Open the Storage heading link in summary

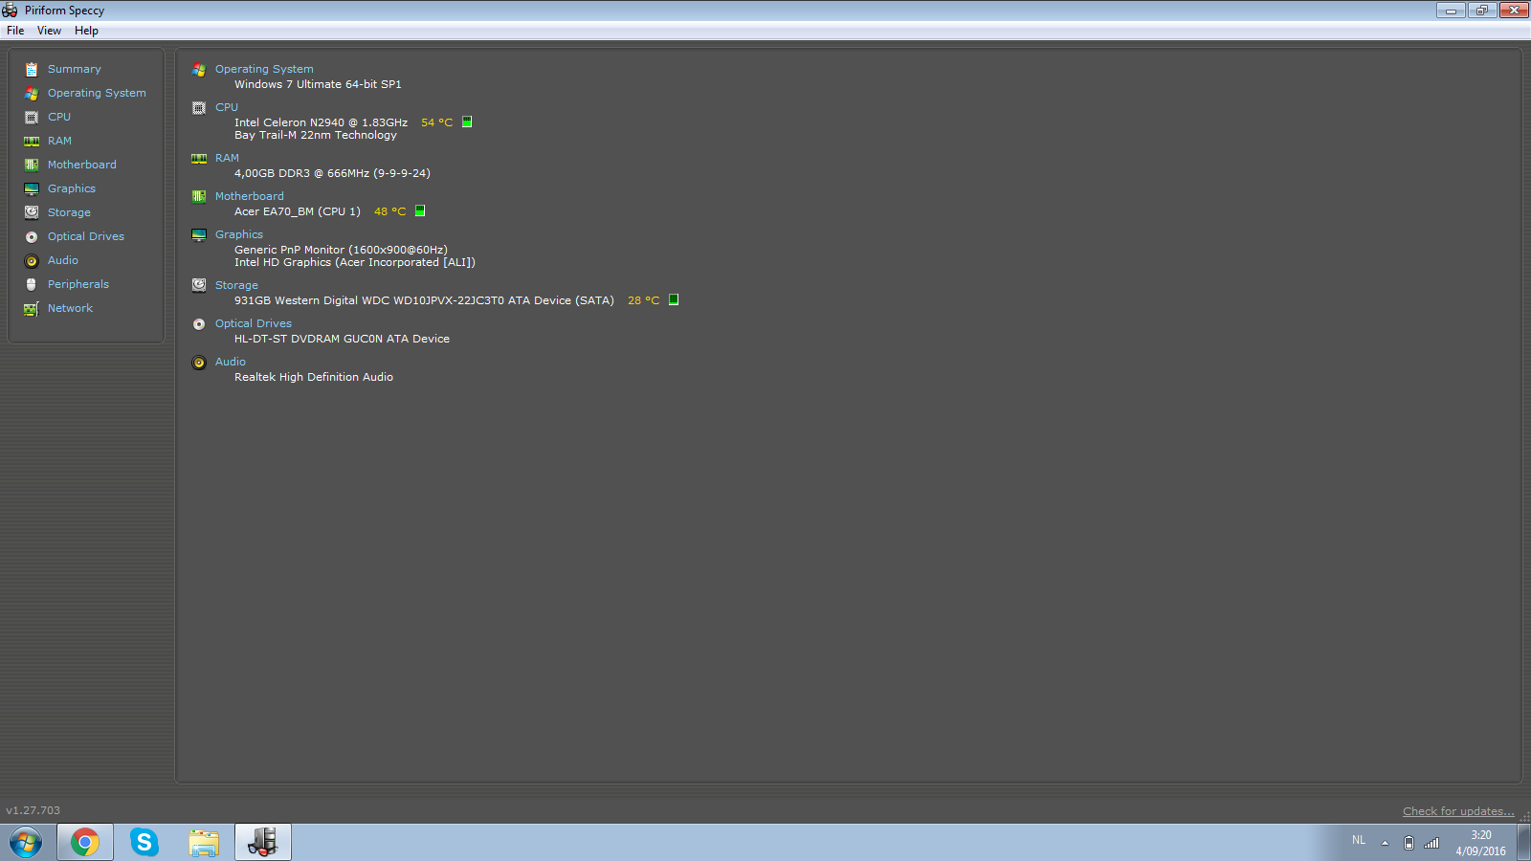(236, 285)
